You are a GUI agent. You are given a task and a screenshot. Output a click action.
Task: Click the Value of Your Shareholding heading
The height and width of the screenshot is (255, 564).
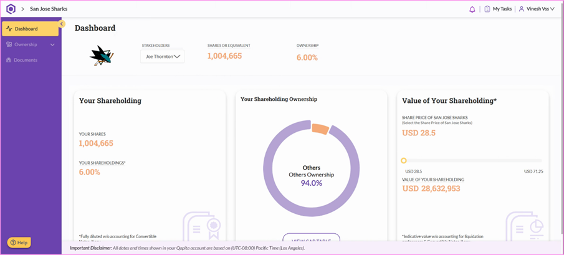(449, 101)
